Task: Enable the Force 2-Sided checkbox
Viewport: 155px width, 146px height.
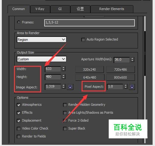Action: click(65, 121)
